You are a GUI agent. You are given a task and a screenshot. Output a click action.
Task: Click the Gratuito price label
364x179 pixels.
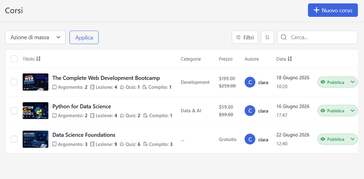point(228,139)
